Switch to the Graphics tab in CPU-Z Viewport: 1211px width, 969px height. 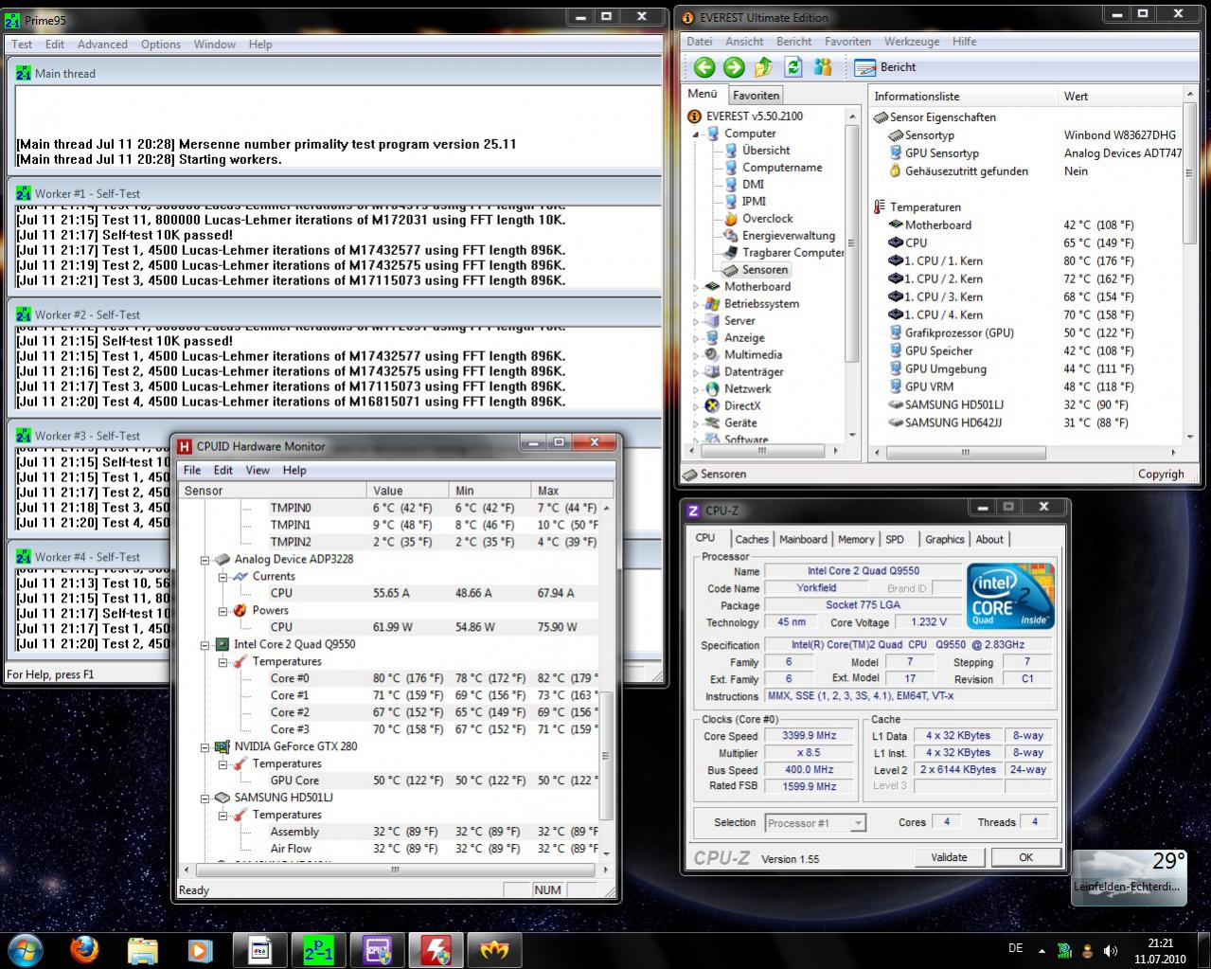coord(945,539)
